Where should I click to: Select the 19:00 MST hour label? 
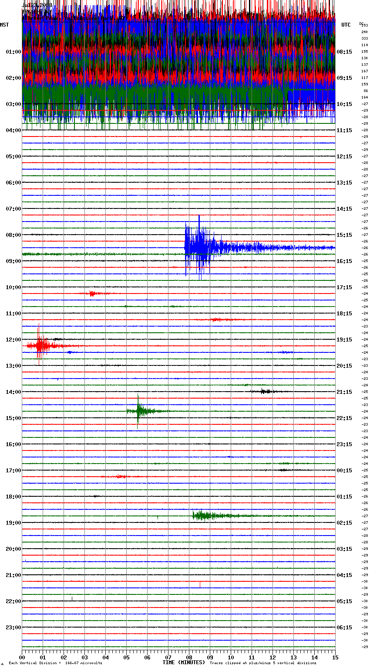[x=13, y=523]
